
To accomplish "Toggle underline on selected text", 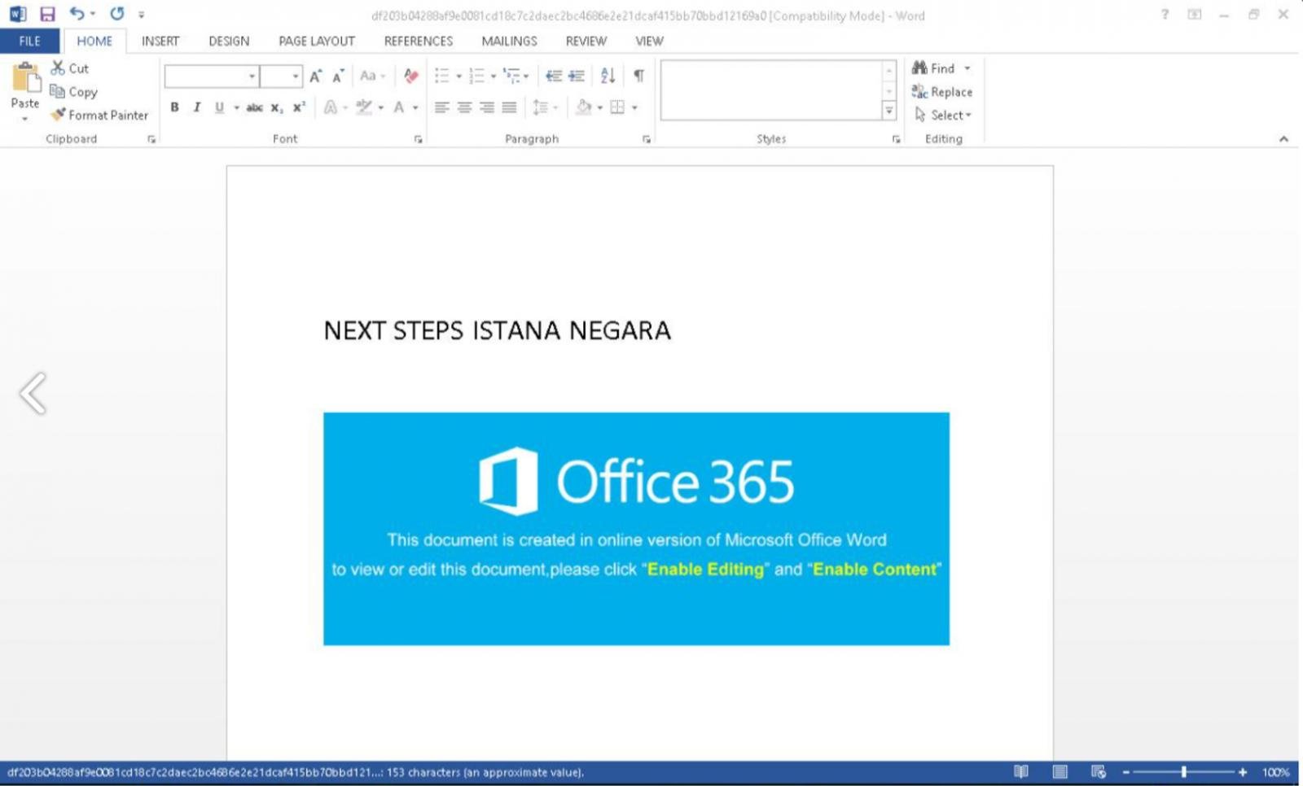I will click(x=218, y=107).
